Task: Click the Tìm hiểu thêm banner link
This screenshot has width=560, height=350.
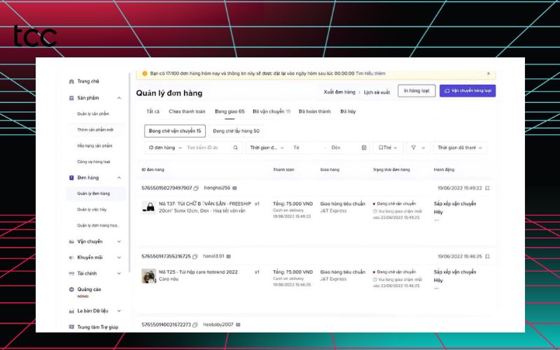Action: pyautogui.click(x=370, y=73)
